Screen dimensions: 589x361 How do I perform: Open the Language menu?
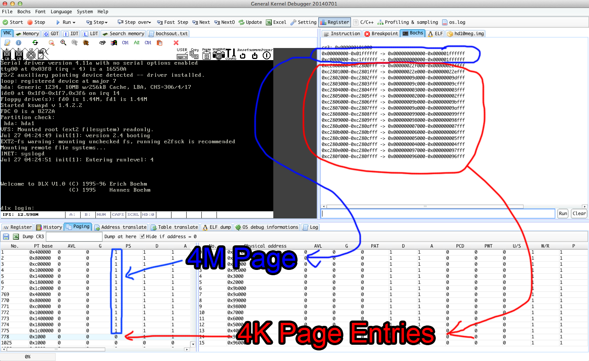pyautogui.click(x=61, y=12)
